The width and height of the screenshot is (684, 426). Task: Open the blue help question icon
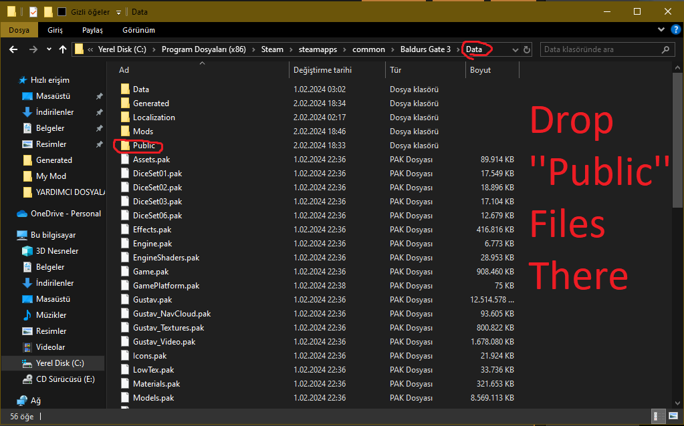tap(675, 29)
